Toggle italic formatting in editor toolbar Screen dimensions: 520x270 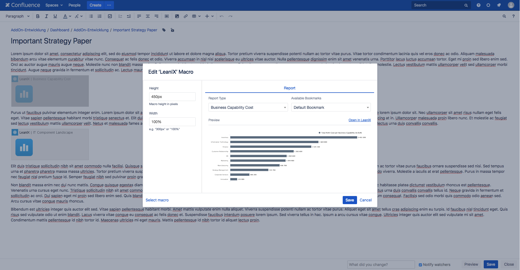[47, 16]
